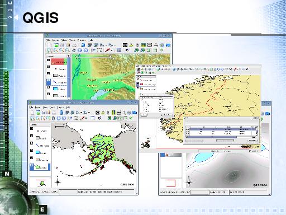Screen dimensions: 286x215
Task: Toggle checkbox of red raster layer, terrain window
Action: (49, 60)
